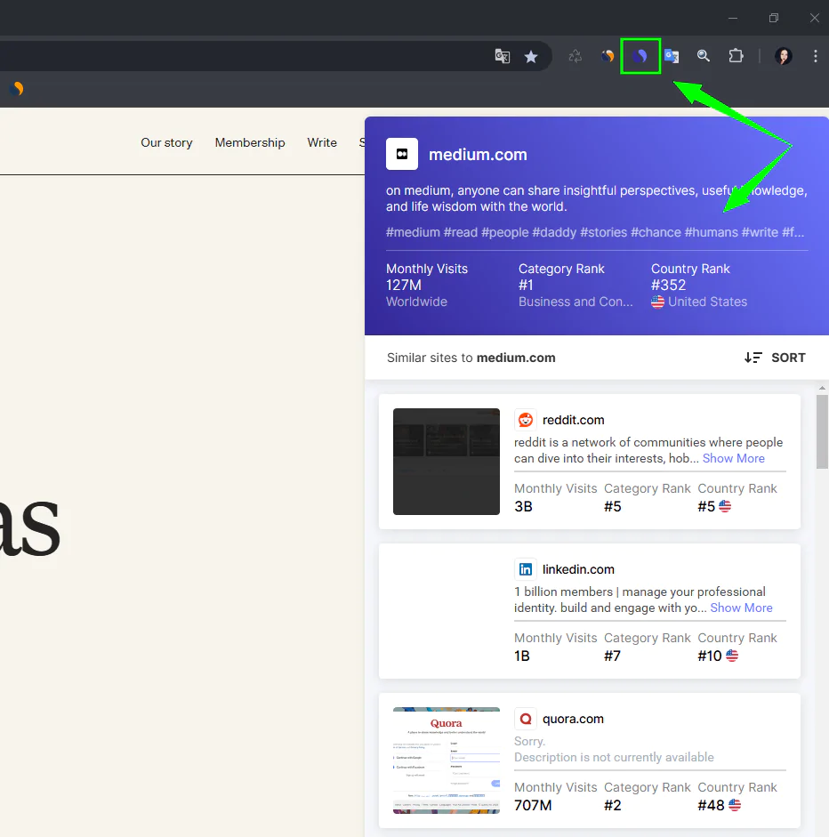Open the Chrome profile avatar
Screen dimensions: 829x837
pos(783,56)
